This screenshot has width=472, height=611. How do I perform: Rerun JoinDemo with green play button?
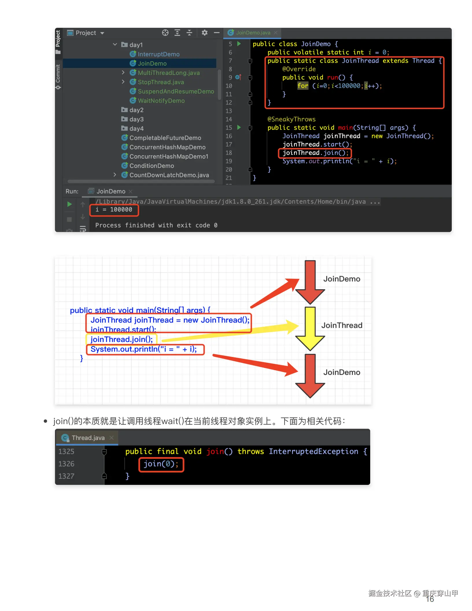[x=69, y=204]
